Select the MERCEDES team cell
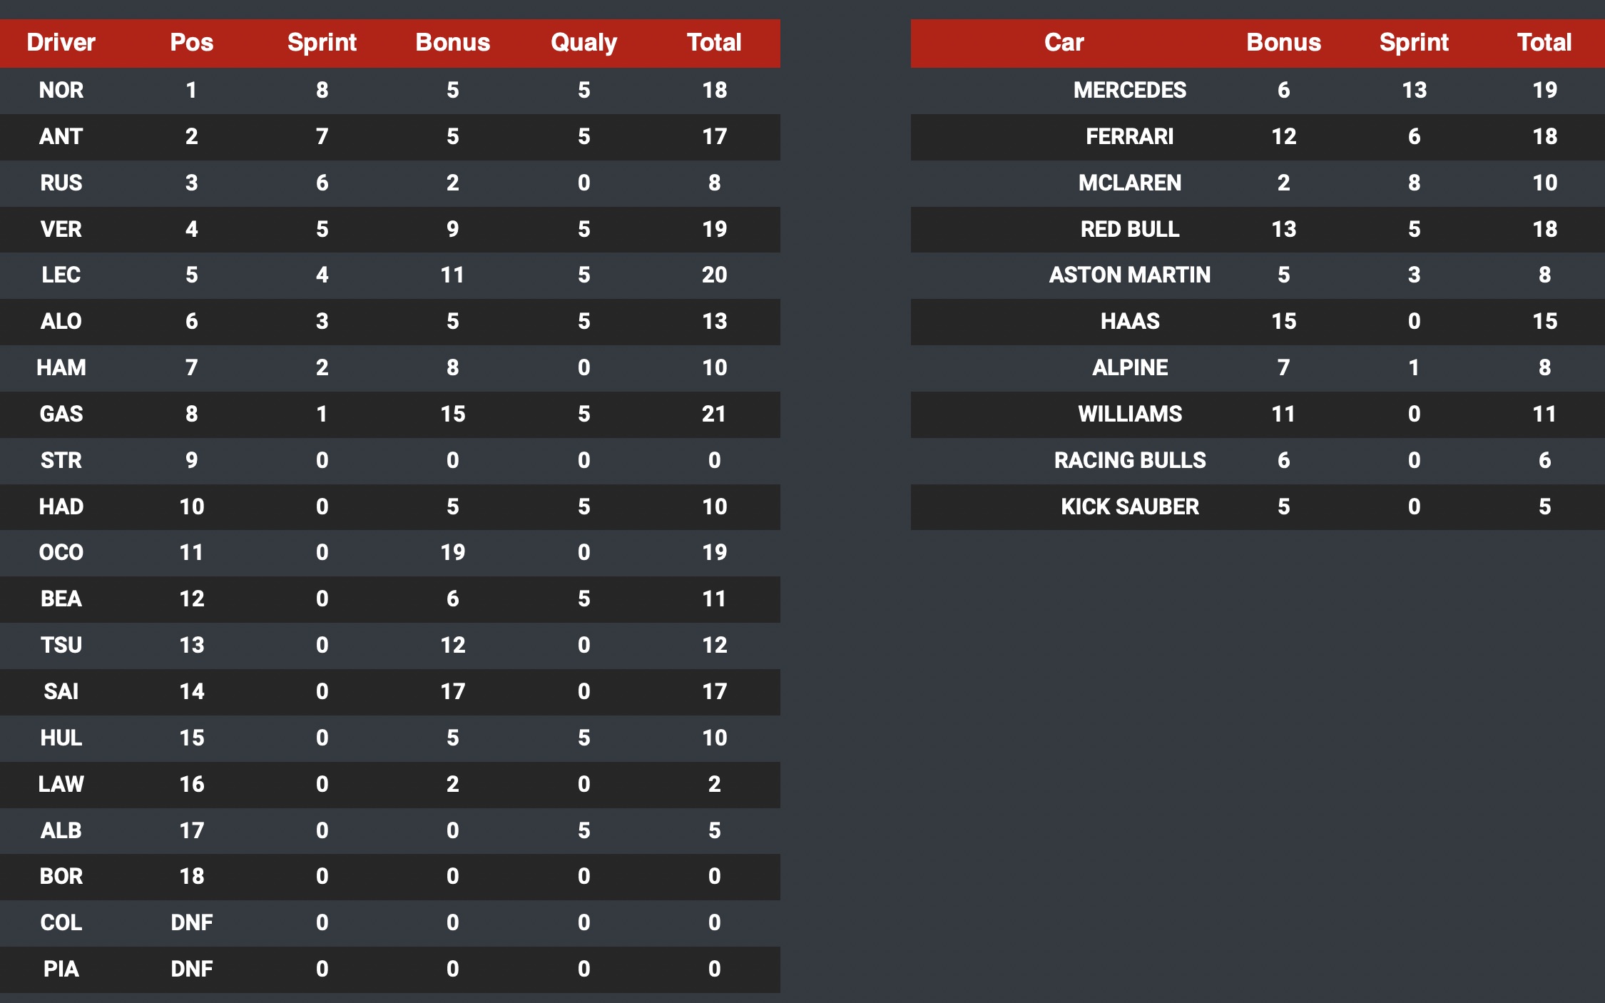 (x=1129, y=90)
